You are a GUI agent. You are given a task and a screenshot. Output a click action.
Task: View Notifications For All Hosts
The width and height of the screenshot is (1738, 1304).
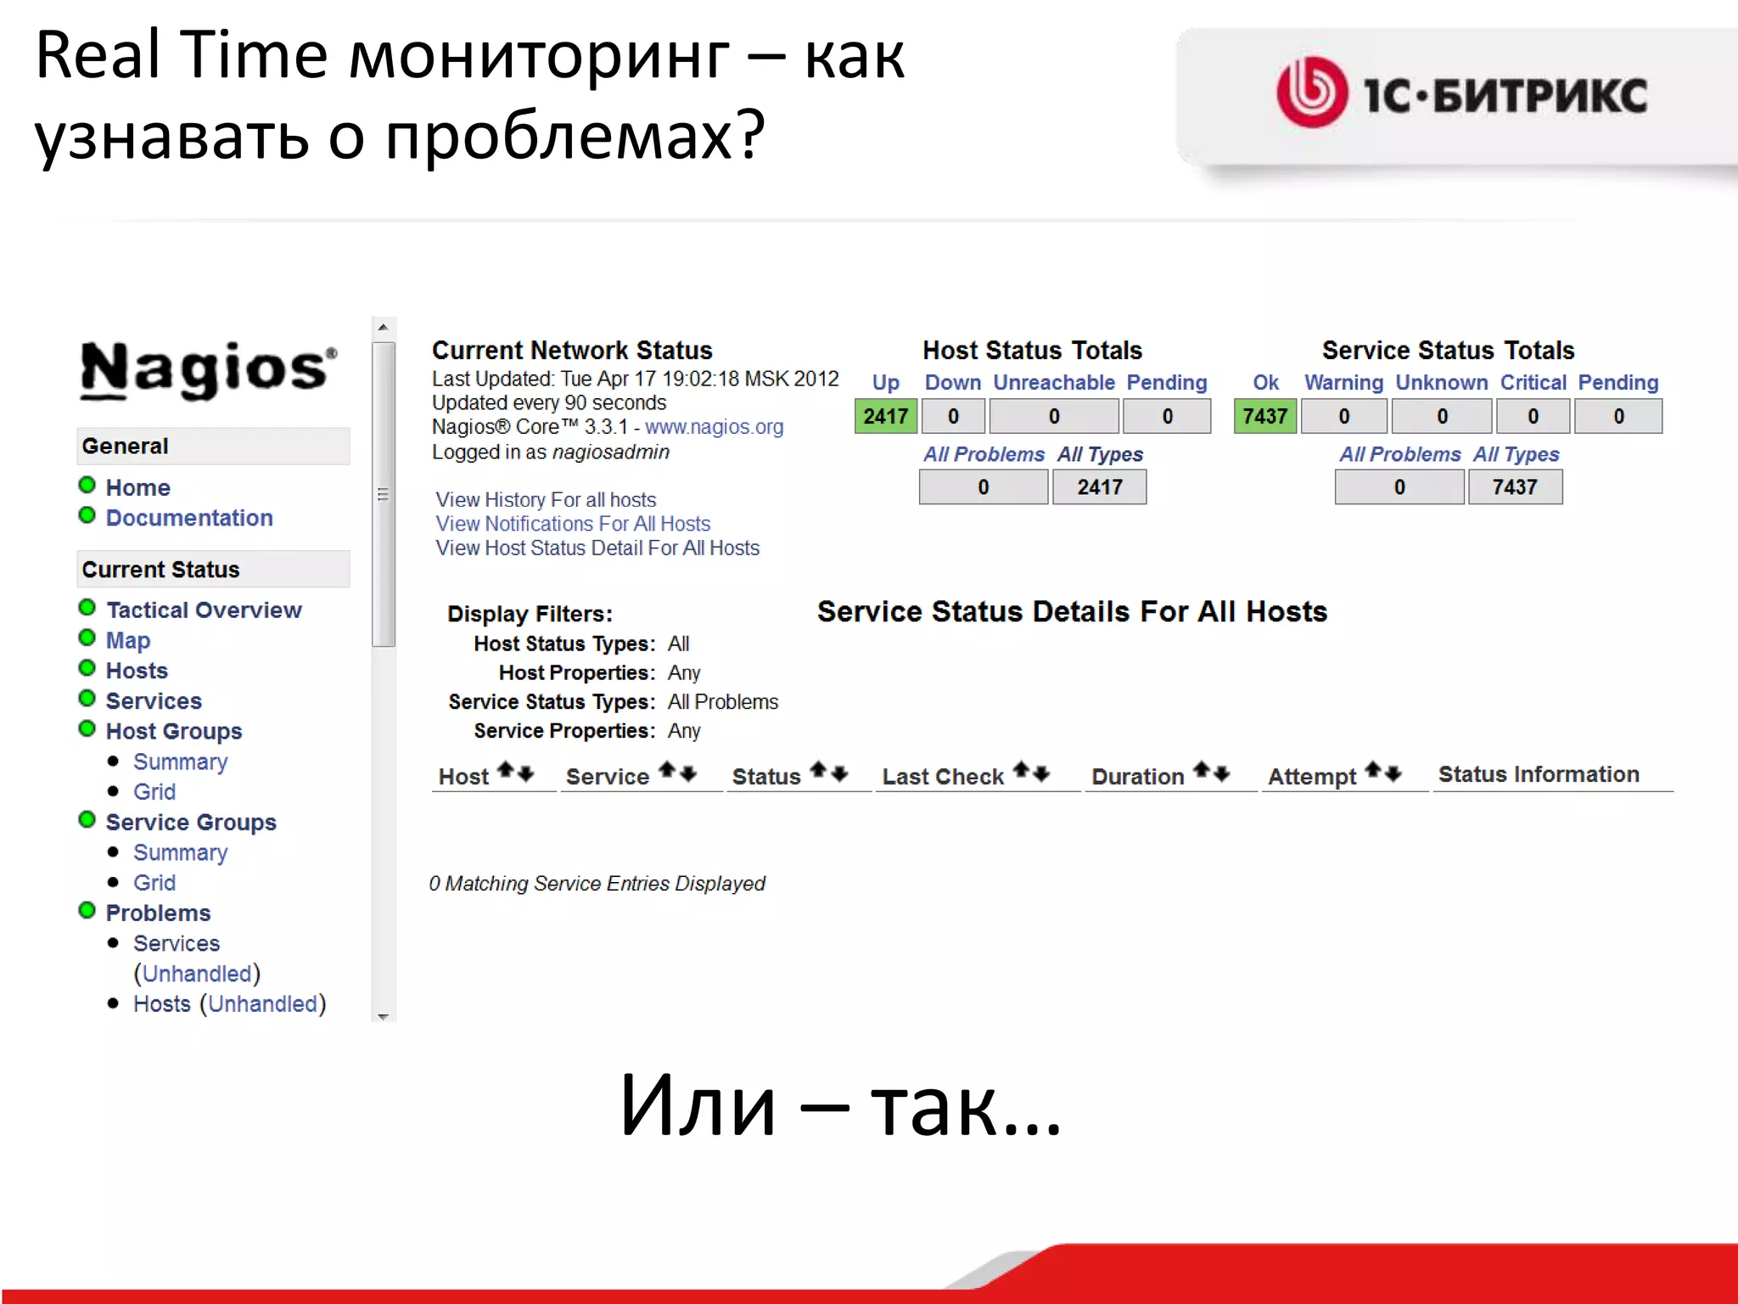pyautogui.click(x=573, y=524)
